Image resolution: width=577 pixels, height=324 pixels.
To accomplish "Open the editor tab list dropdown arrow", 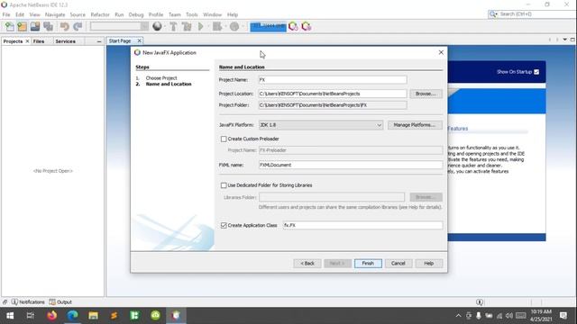I will click(x=565, y=40).
